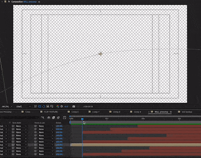Click the blue exposure value in the viewer
The width and height of the screenshot is (201, 158).
(66, 107)
